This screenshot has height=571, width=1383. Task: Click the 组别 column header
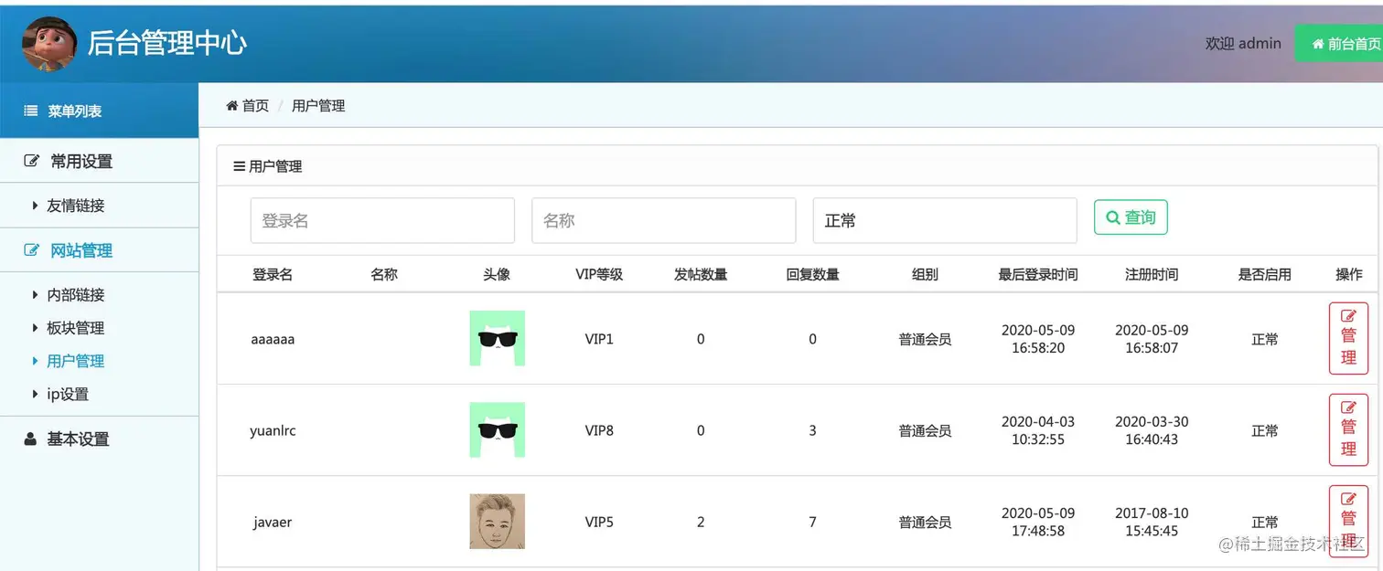pos(925,274)
